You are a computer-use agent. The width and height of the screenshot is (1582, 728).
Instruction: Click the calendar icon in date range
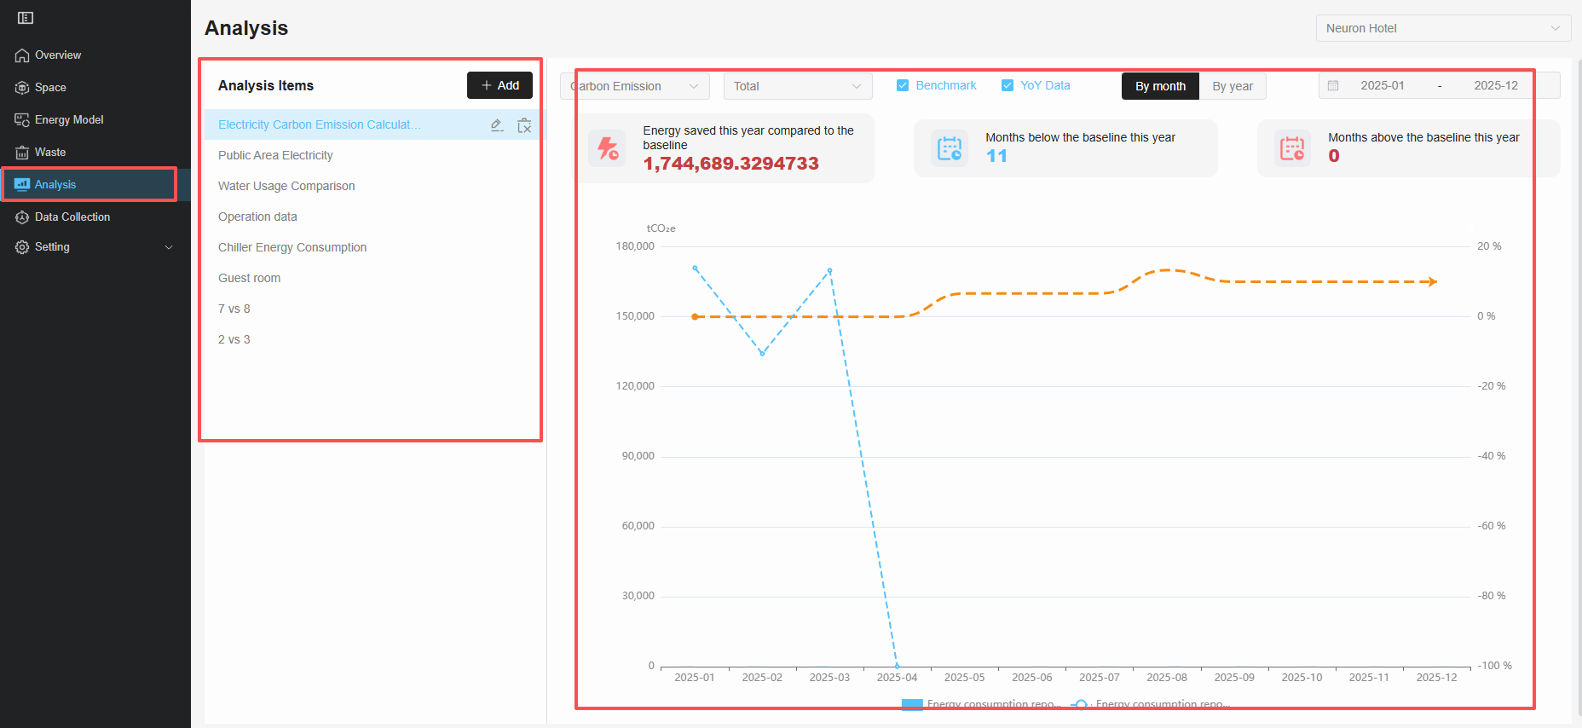(1333, 86)
